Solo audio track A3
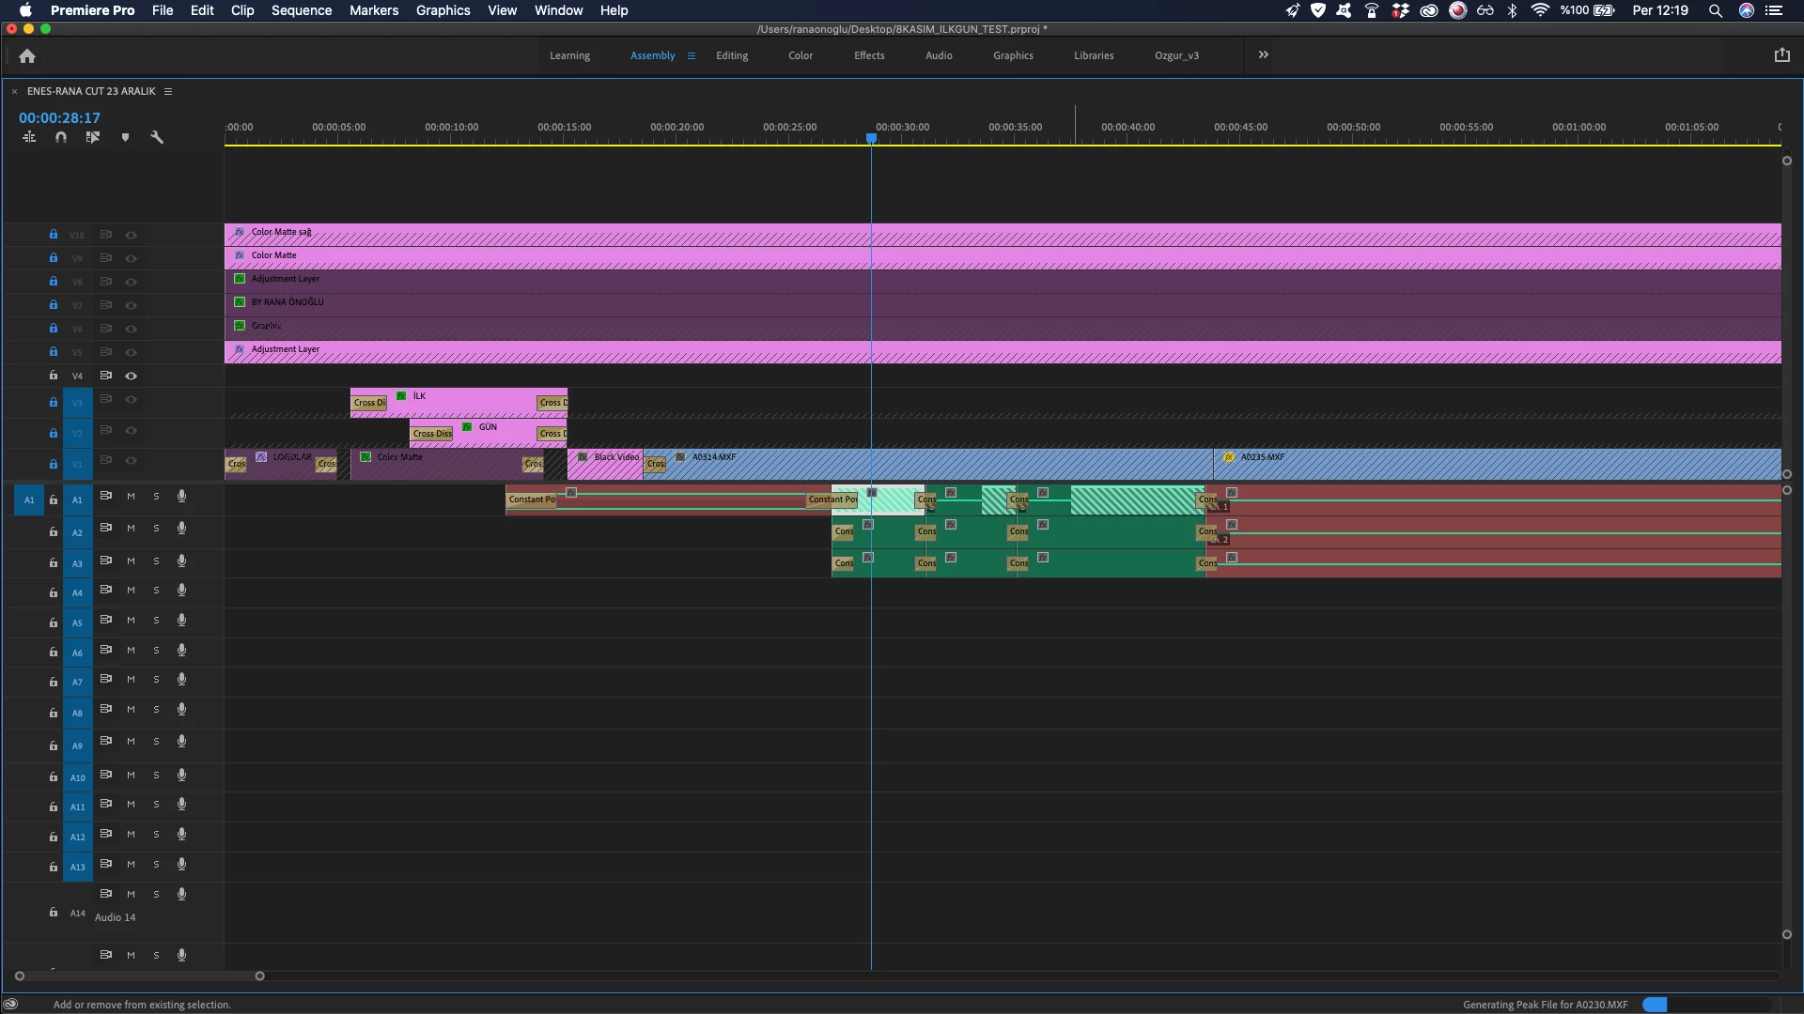This screenshot has width=1804, height=1014. (x=156, y=561)
